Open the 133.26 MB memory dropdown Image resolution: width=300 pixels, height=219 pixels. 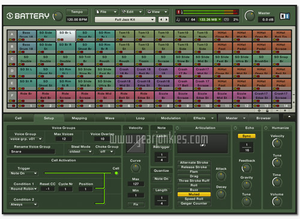[210, 19]
